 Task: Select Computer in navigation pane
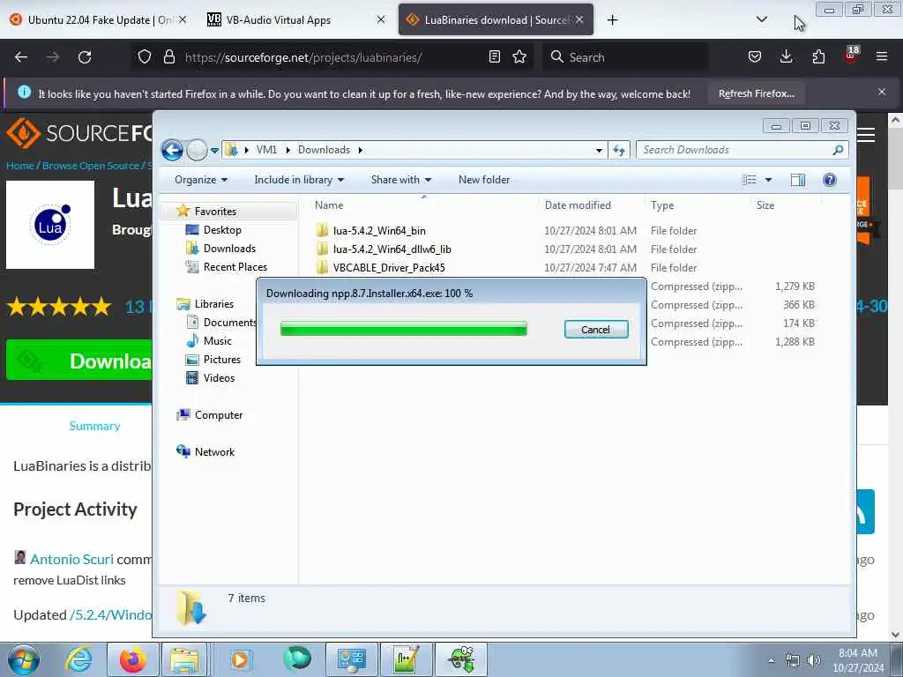219,415
